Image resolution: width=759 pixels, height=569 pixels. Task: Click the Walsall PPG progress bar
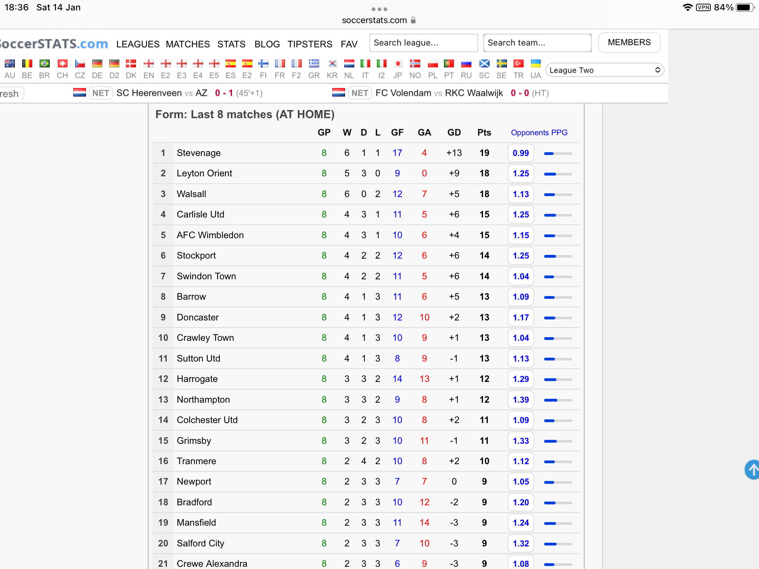click(558, 194)
